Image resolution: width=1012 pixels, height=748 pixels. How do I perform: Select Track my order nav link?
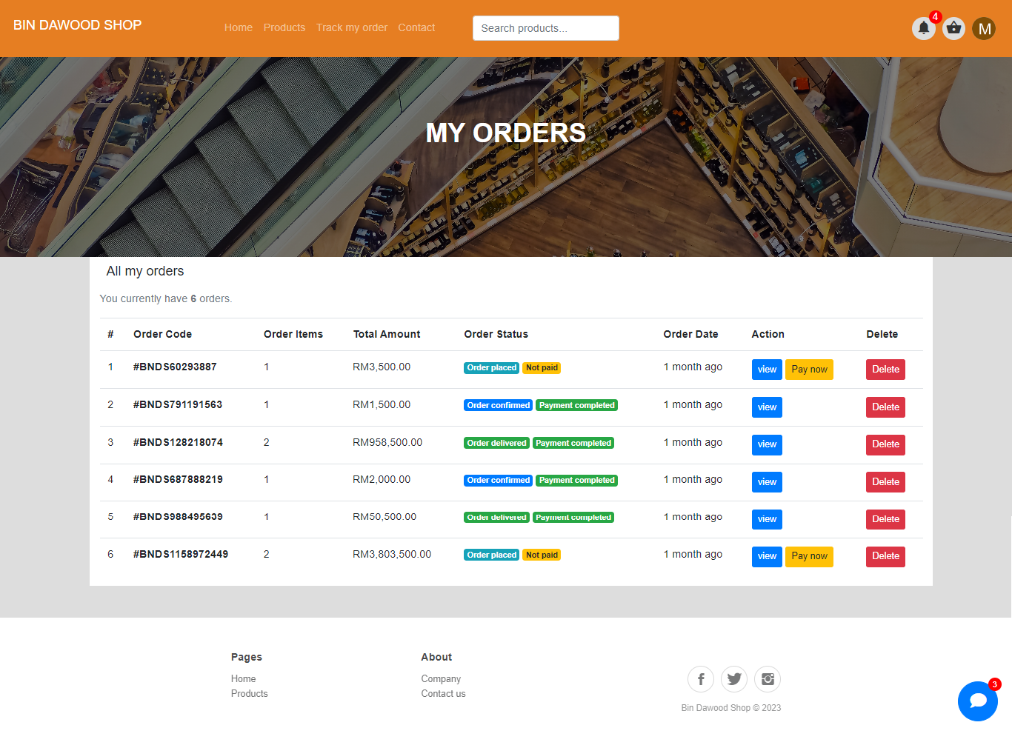coord(352,27)
